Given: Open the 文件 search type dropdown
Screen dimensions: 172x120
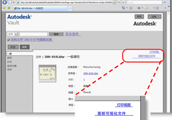Looking at the screenshot, I should [x=12, y=34].
